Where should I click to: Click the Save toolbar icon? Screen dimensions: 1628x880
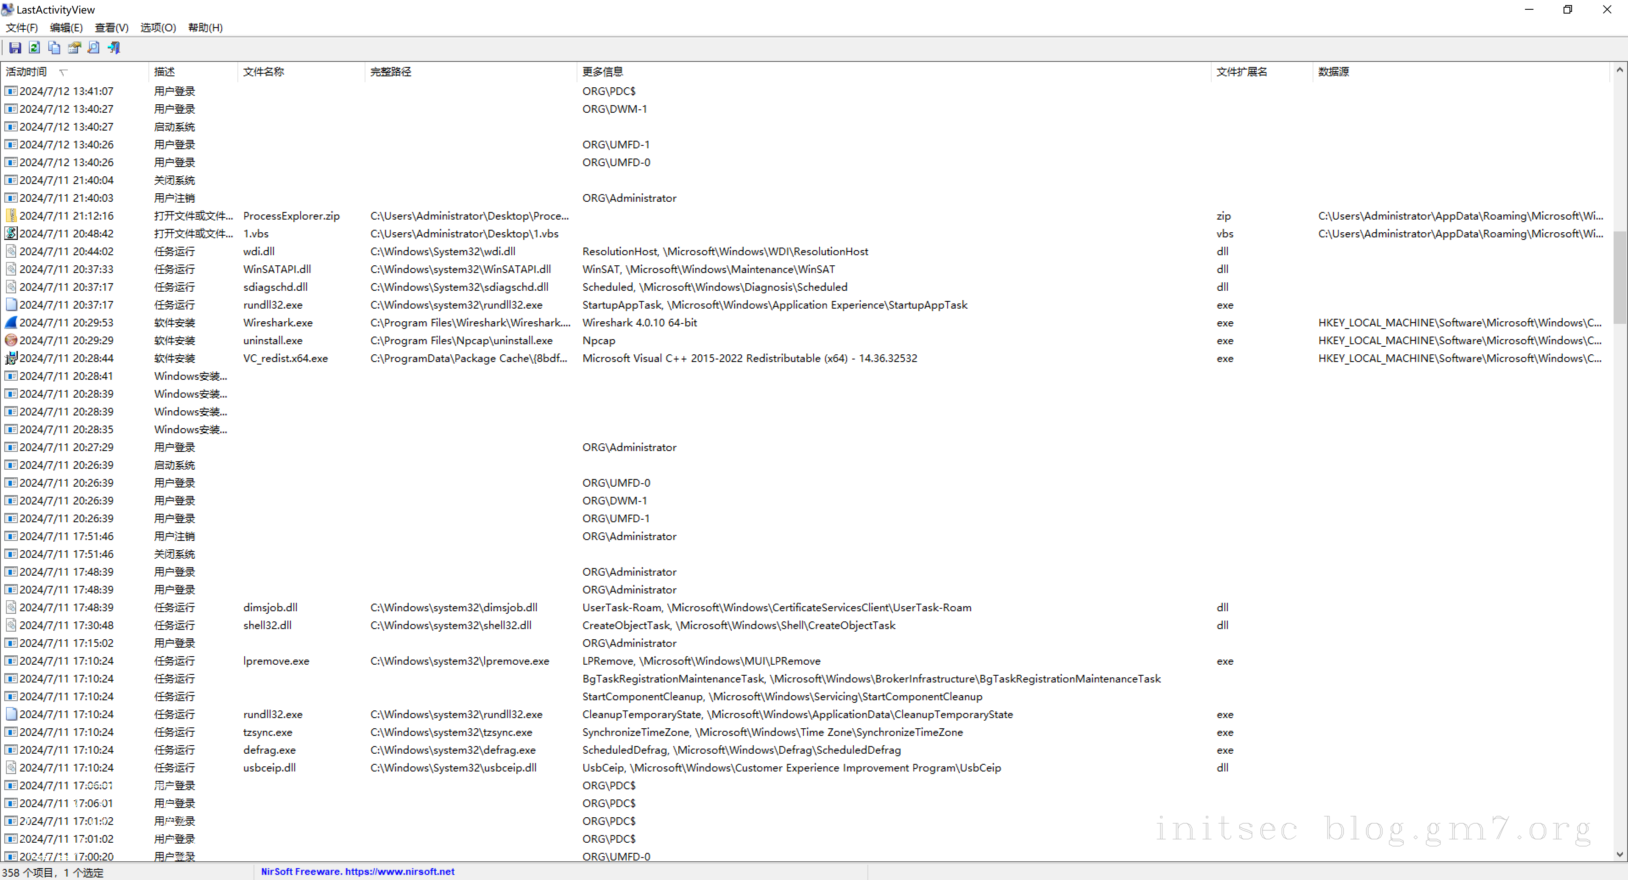15,47
